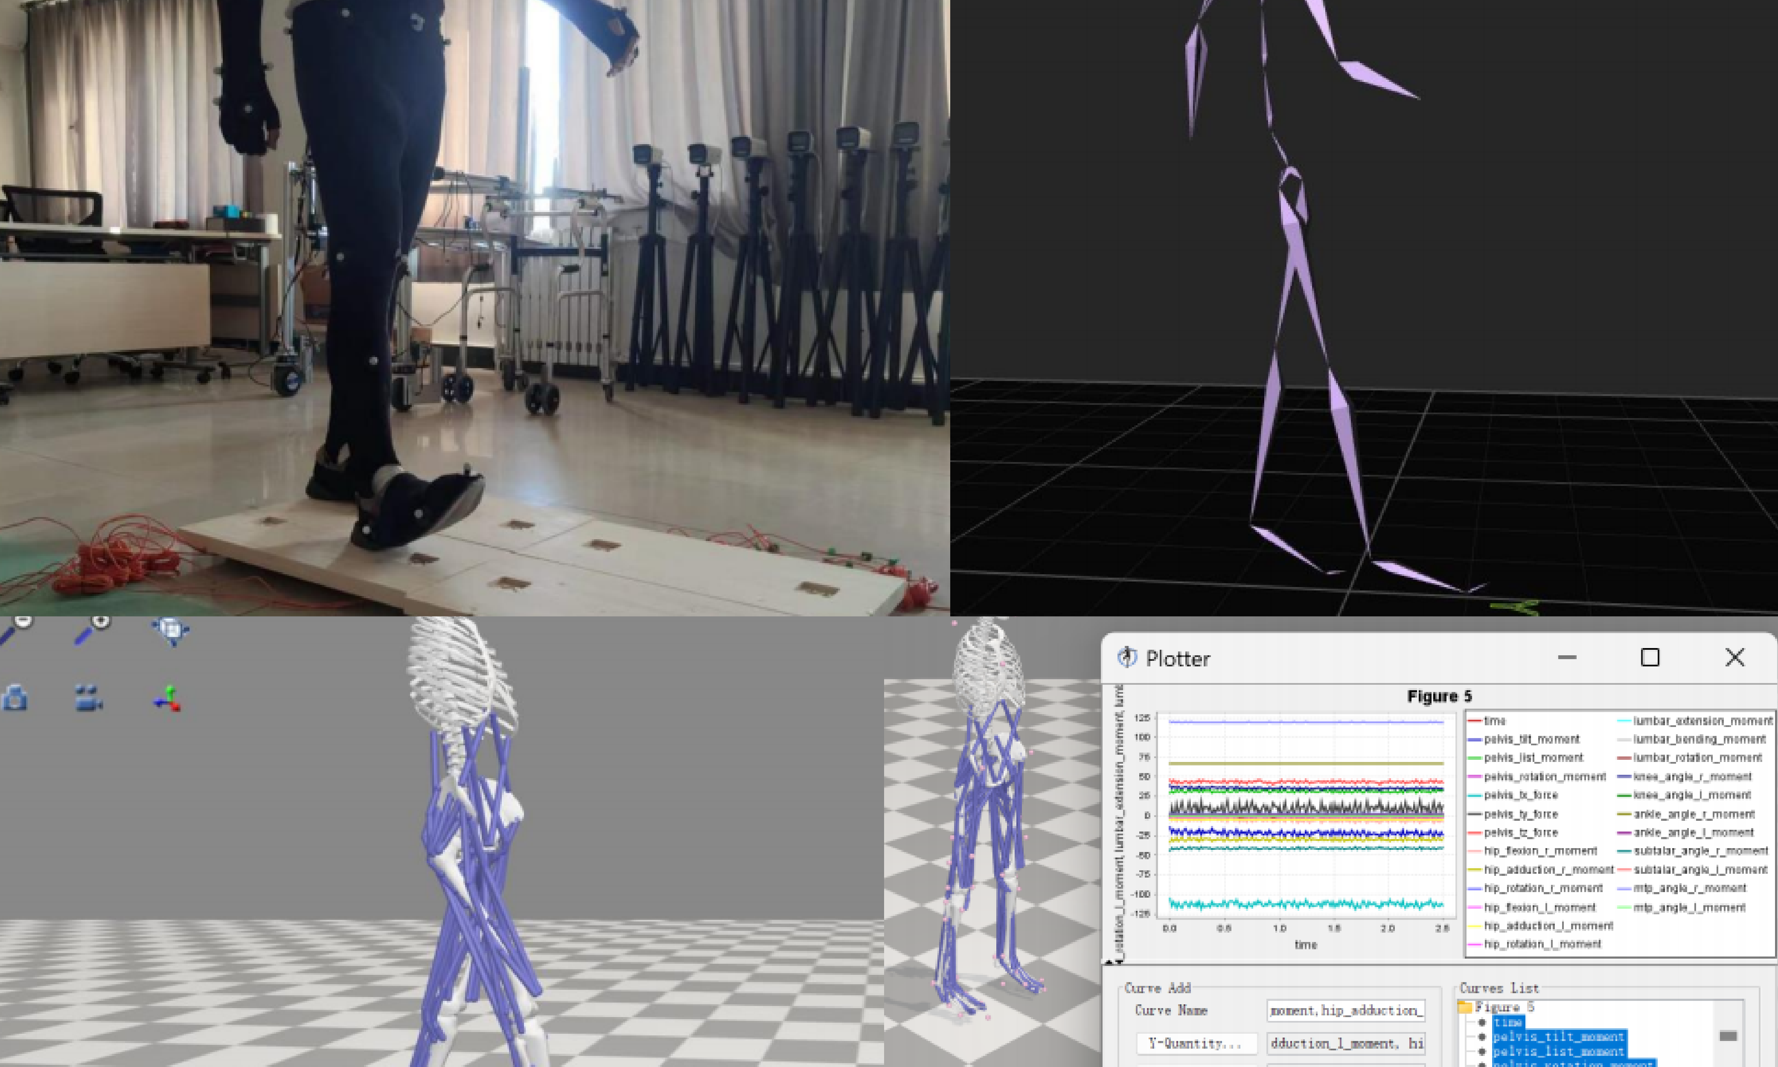
Task: Click the Curves List scrollbar thumb
Action: pos(1729,1036)
